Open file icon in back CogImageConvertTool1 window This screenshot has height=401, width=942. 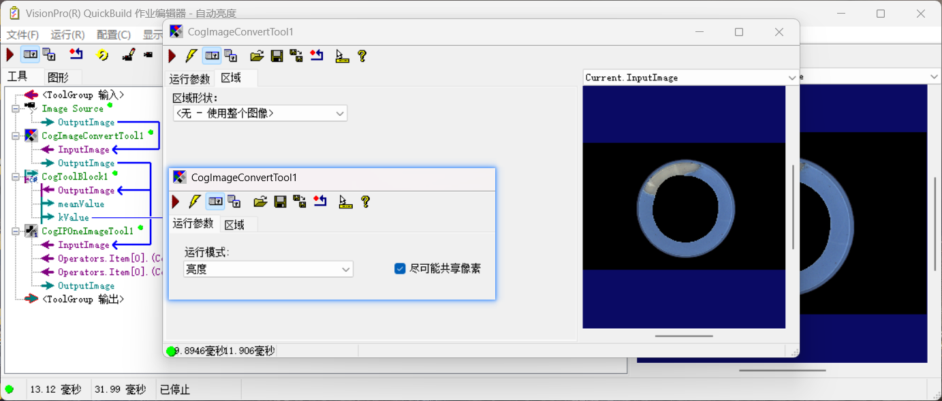pos(257,56)
